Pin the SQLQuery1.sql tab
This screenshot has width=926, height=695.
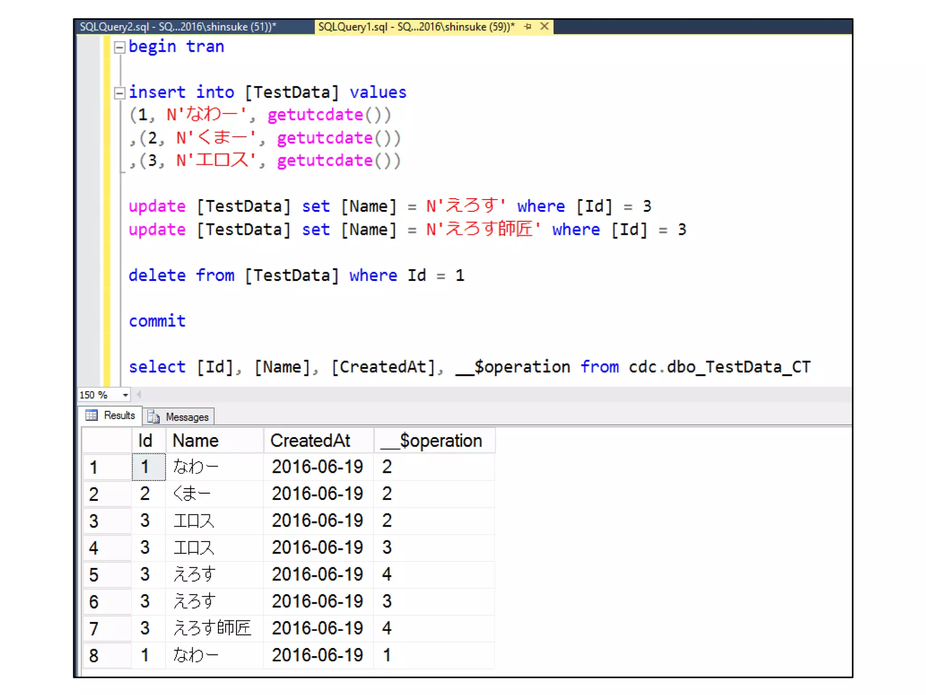pyautogui.click(x=528, y=27)
